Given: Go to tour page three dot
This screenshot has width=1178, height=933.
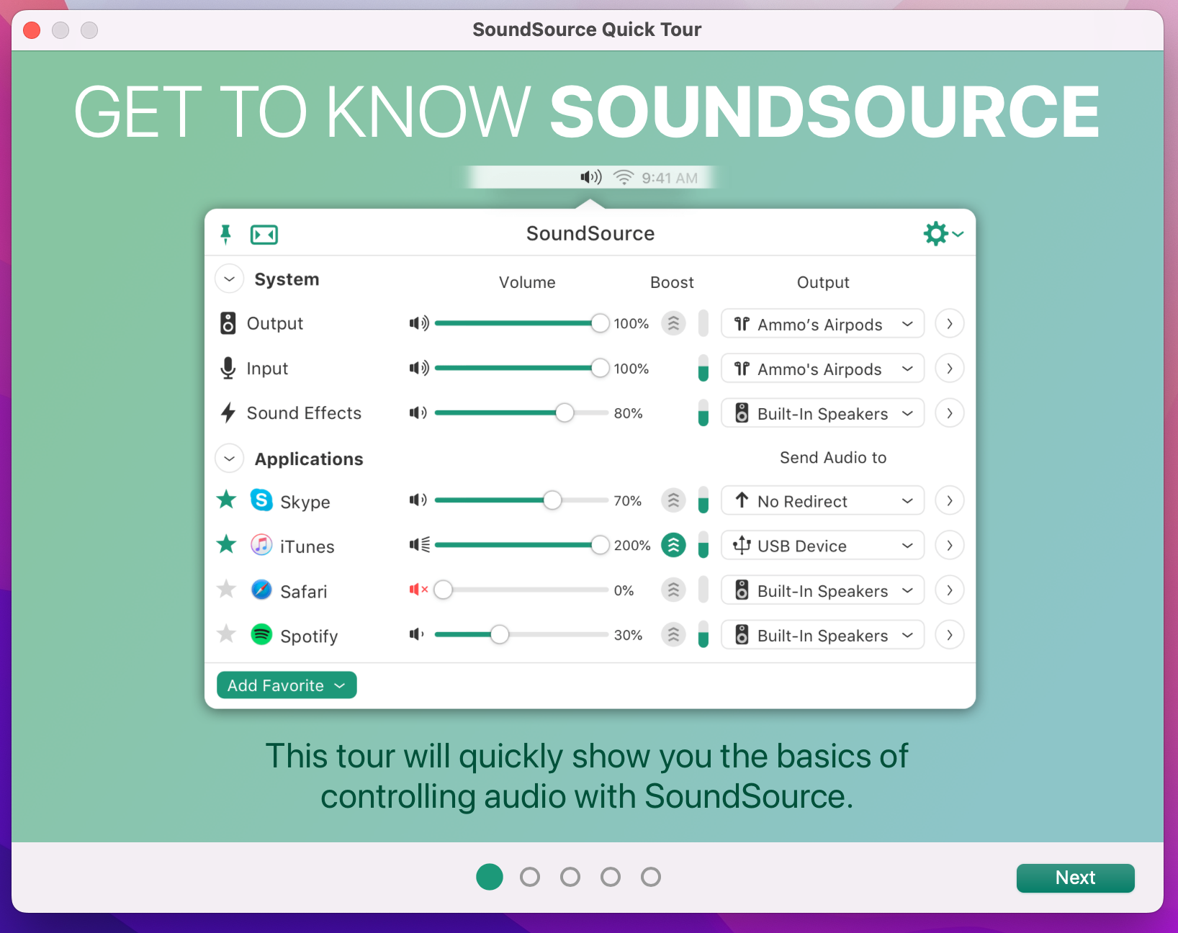Looking at the screenshot, I should pyautogui.click(x=570, y=877).
